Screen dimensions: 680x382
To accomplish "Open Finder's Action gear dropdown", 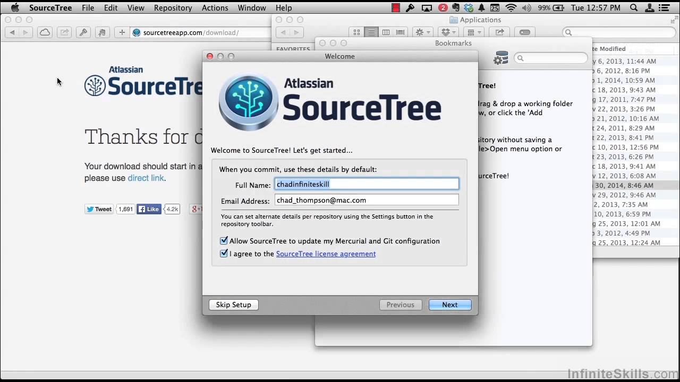I will pyautogui.click(x=423, y=32).
